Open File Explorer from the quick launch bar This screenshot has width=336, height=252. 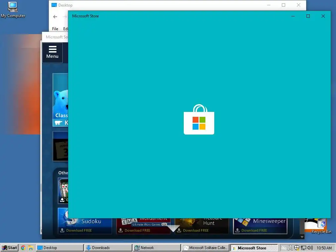pos(31,248)
